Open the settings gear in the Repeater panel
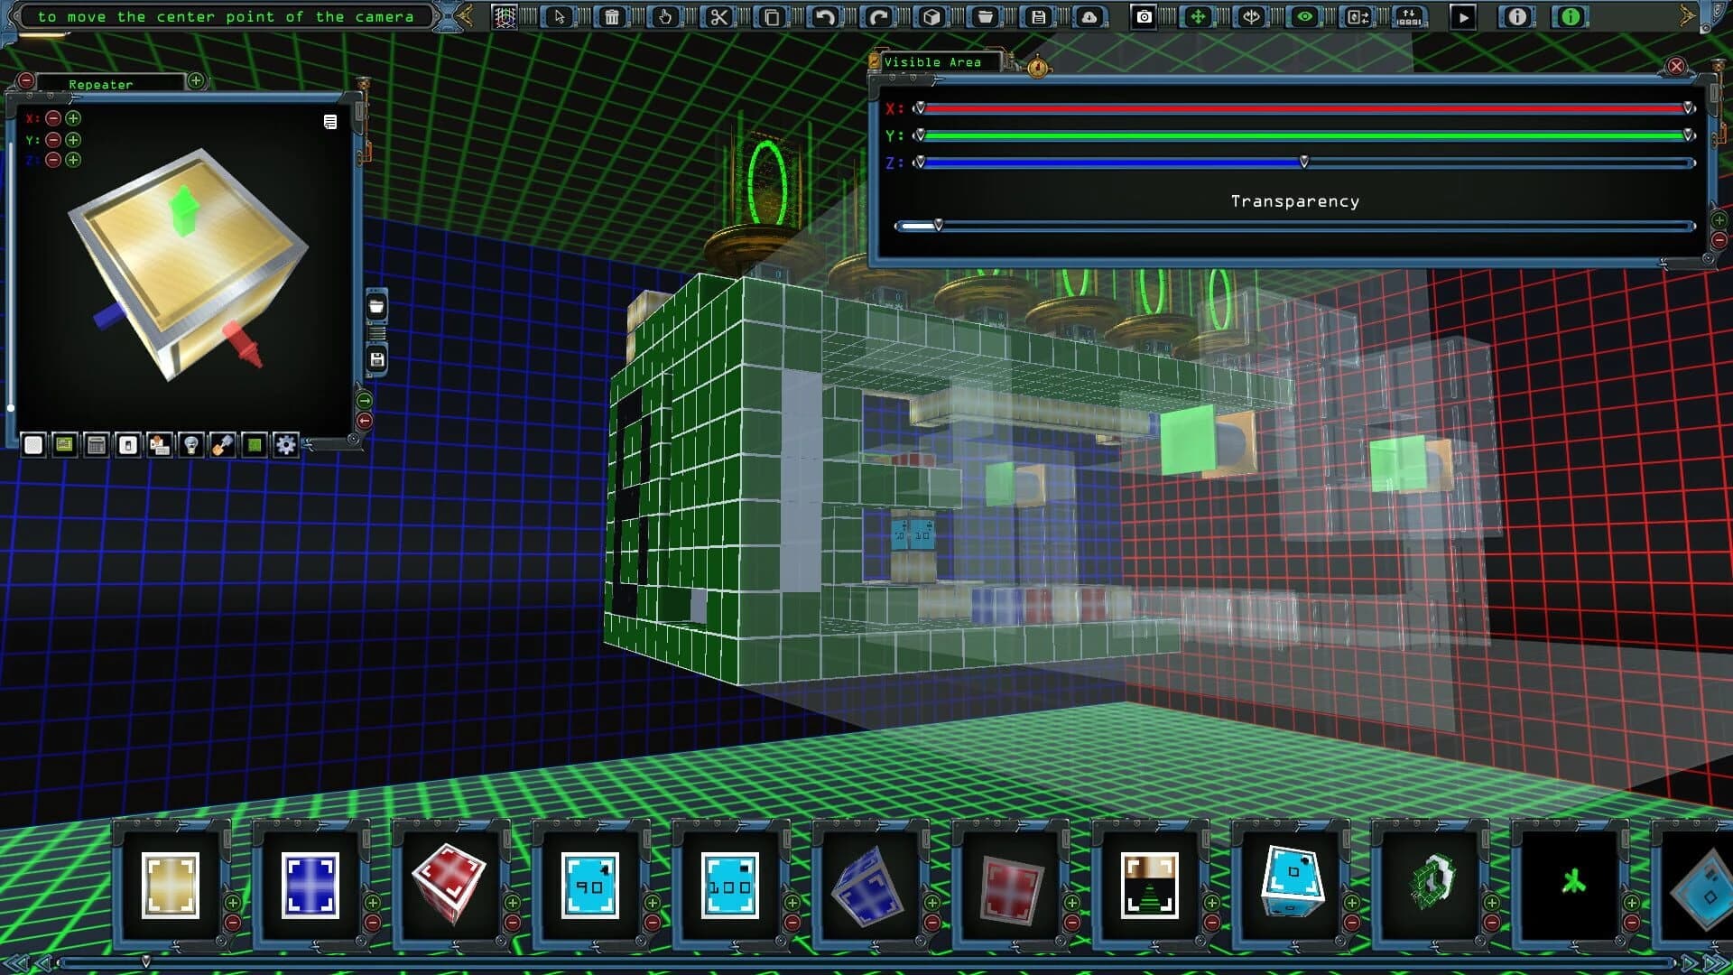 284,445
